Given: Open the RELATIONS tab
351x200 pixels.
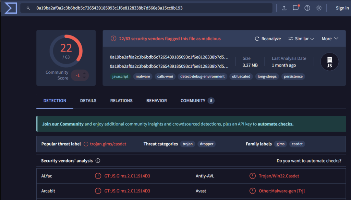Looking at the screenshot, I should coord(121,101).
